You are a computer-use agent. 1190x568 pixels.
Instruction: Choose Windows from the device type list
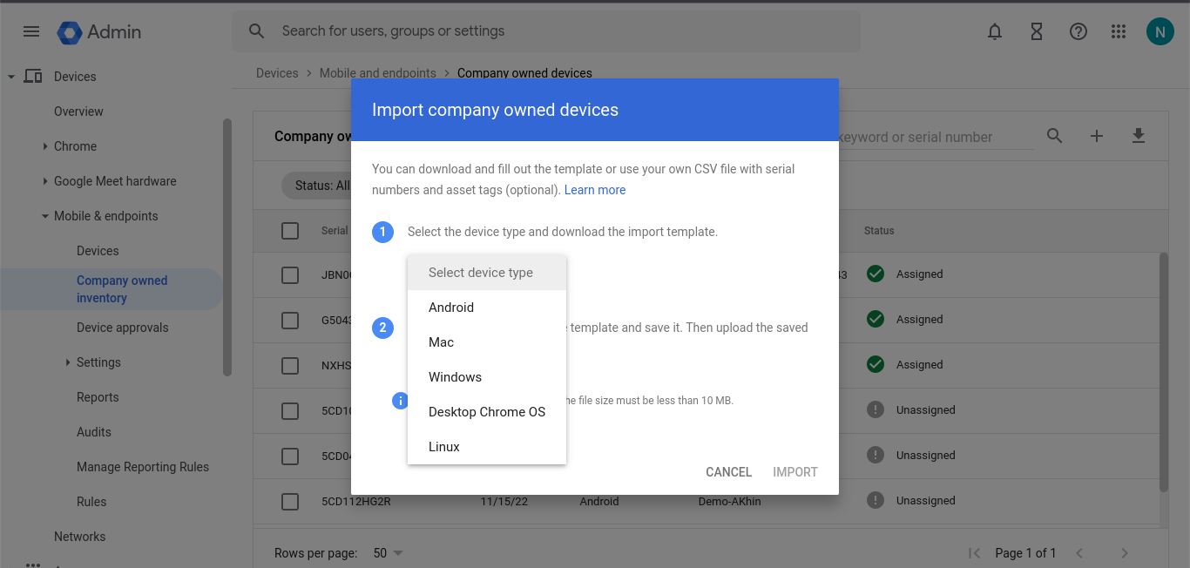487,377
